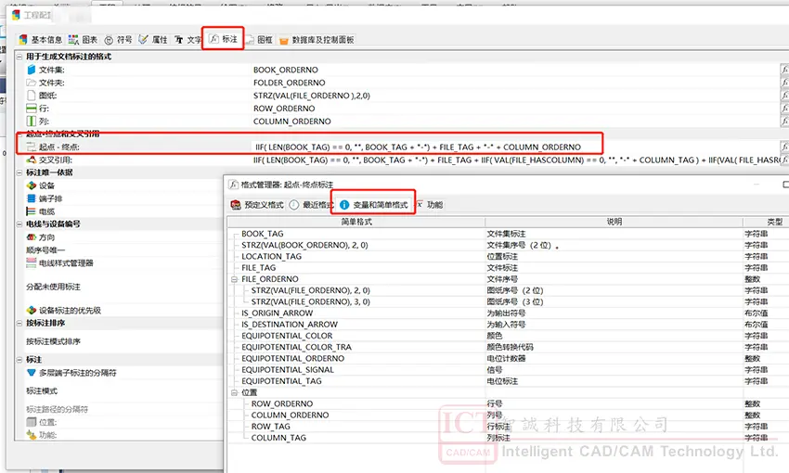Click the 电线样式管理器 icon

pos(32,262)
